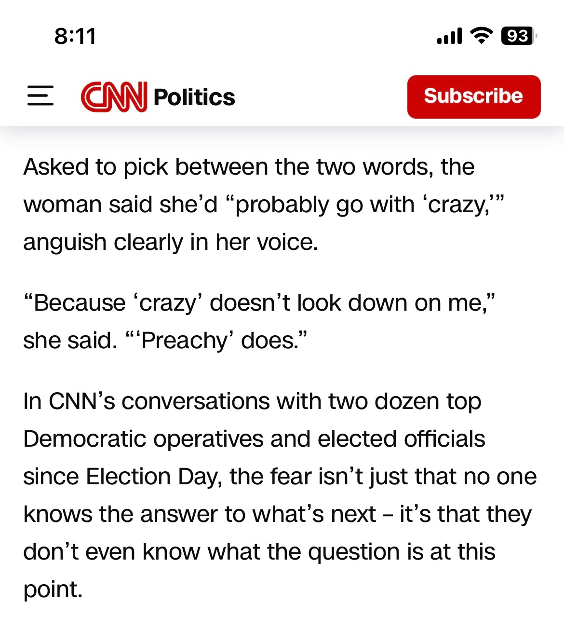This screenshot has height=630, width=564.
Task: Tap the red CNN logo
Action: pyautogui.click(x=114, y=96)
